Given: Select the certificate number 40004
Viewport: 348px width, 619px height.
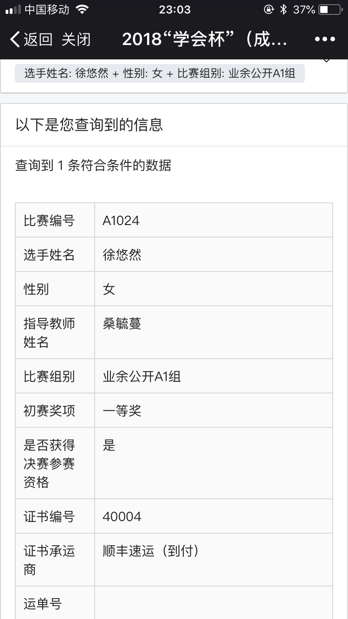Looking at the screenshot, I should 122,516.
